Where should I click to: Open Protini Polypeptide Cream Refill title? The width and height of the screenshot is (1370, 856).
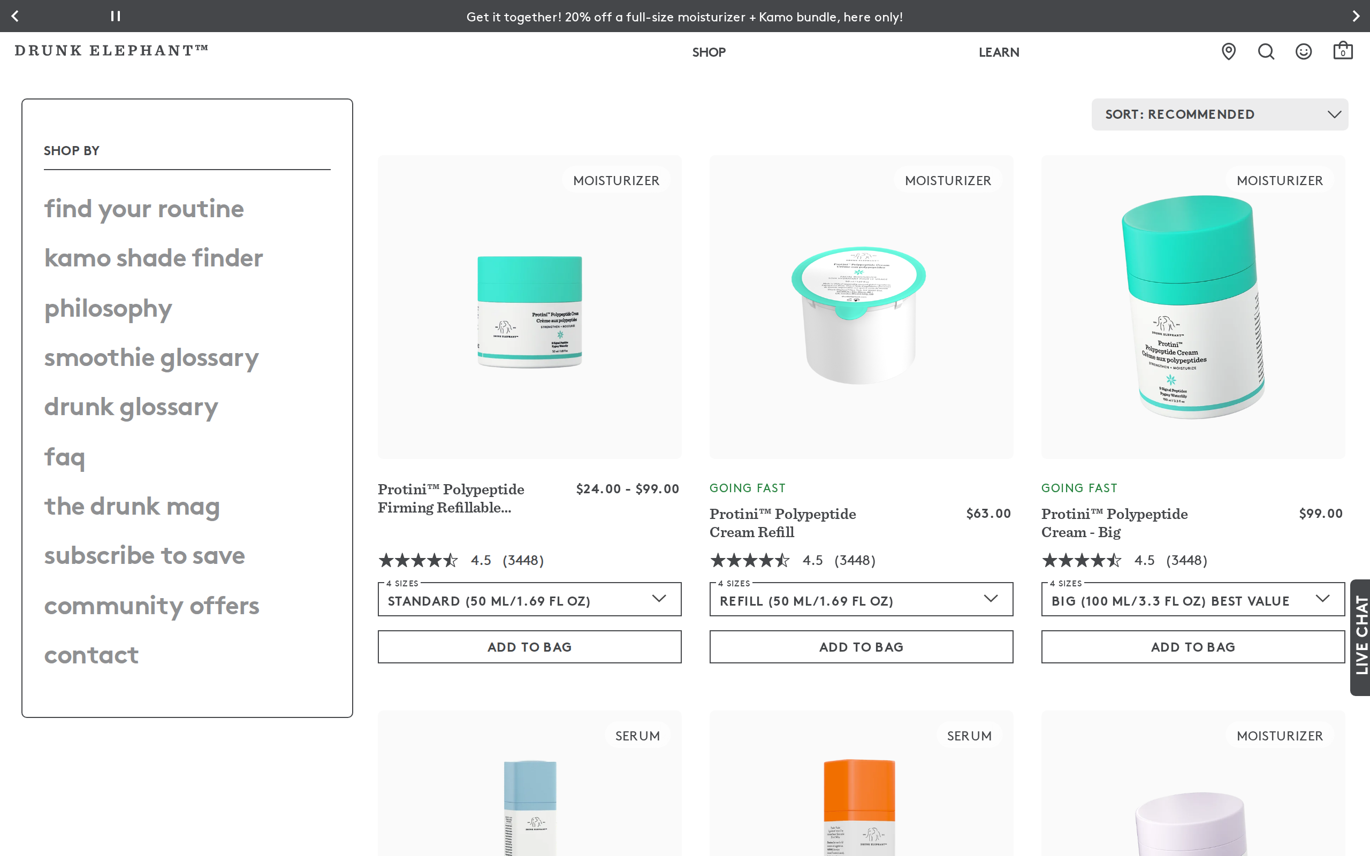783,523
